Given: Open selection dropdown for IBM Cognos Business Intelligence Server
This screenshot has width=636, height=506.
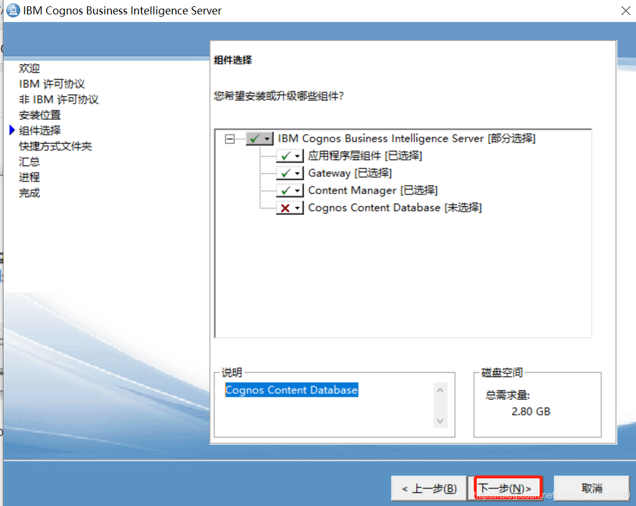Looking at the screenshot, I should click(260, 139).
